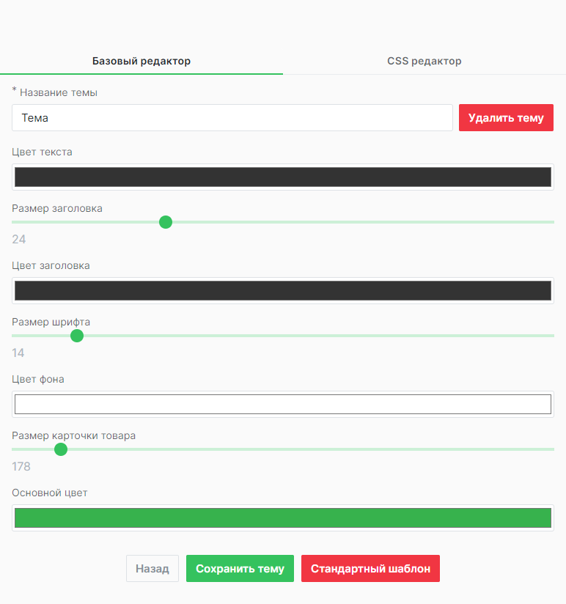This screenshot has width=566, height=604.
Task: Click the Размер шрифта slider handle
Action: [77, 336]
